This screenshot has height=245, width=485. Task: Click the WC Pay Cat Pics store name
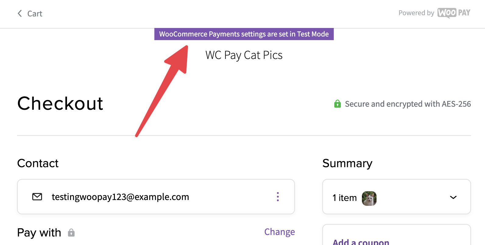[x=244, y=55]
